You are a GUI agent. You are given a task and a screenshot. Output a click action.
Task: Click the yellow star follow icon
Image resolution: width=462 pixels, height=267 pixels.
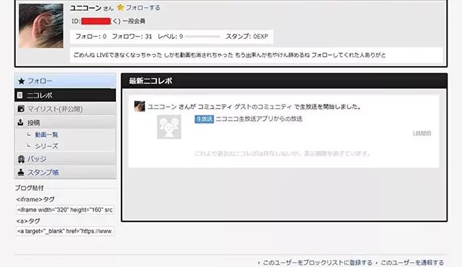[x=120, y=7]
